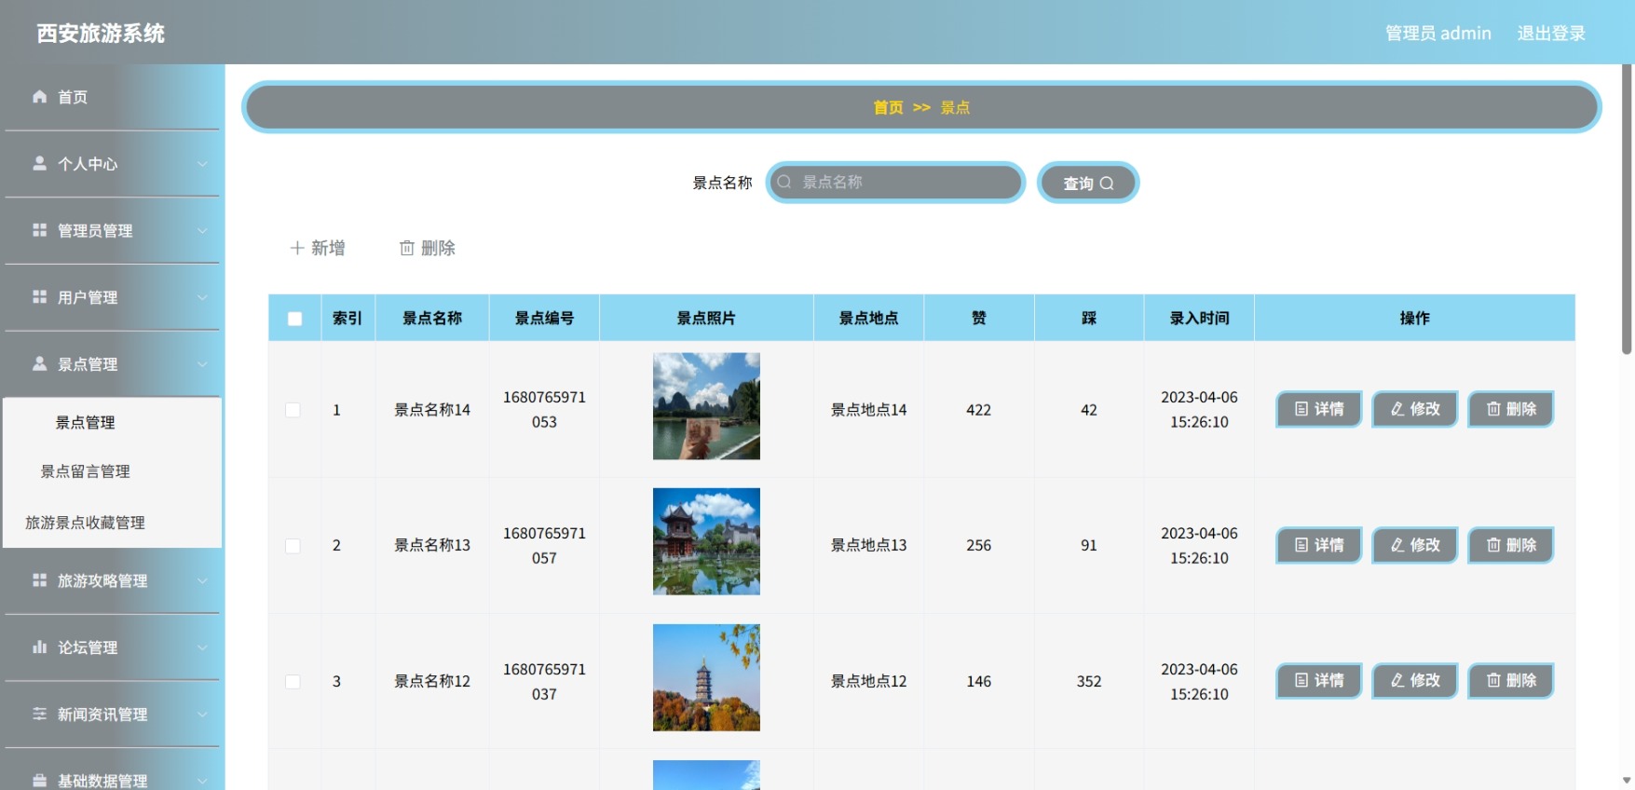
Task: Click the 新增 button text
Action: pos(328,248)
